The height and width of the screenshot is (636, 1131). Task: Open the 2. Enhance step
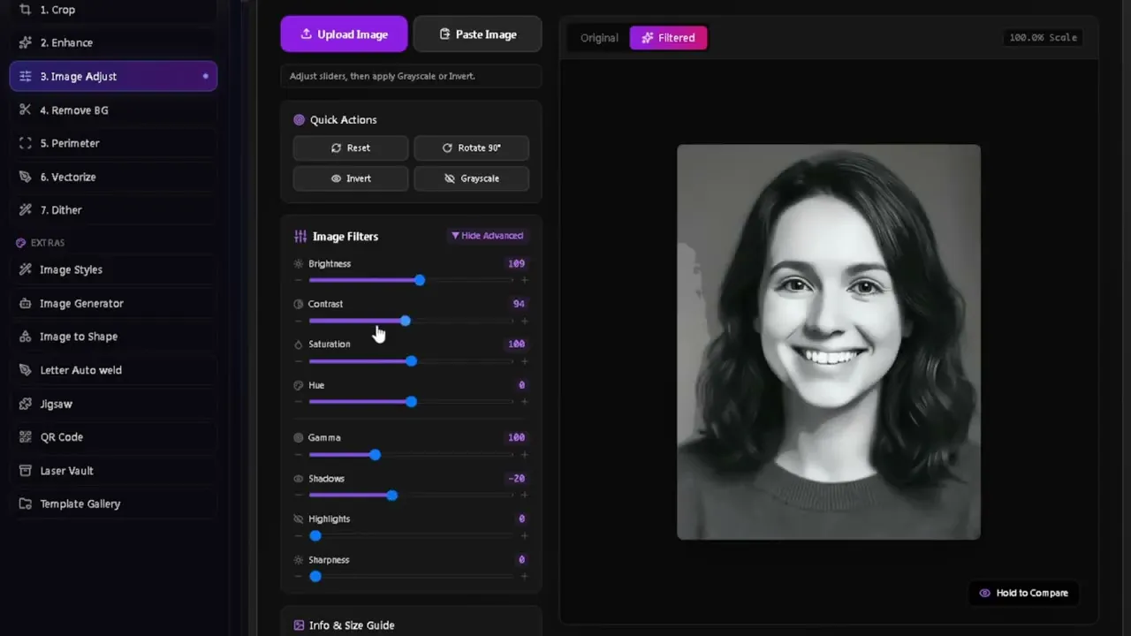coord(113,42)
